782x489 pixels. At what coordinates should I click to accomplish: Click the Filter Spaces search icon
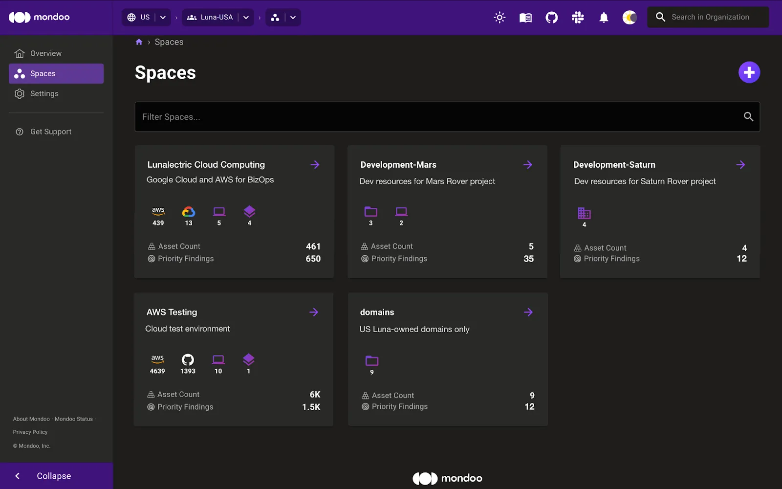coord(748,117)
